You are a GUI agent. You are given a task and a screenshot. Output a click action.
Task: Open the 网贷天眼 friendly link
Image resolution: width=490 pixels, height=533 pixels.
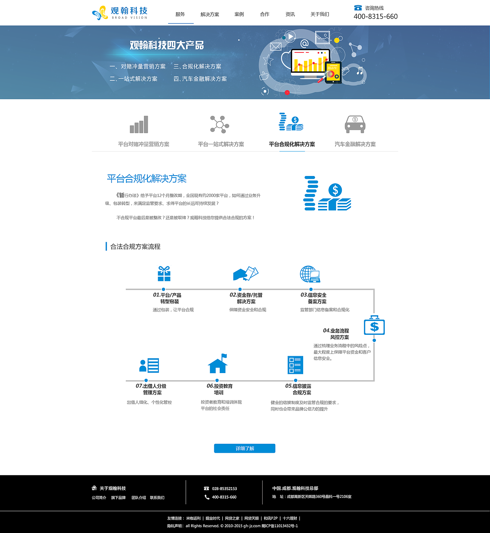[252, 518]
